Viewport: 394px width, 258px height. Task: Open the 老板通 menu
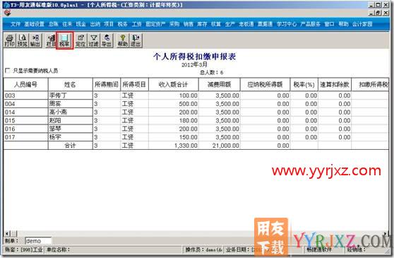pos(246,24)
